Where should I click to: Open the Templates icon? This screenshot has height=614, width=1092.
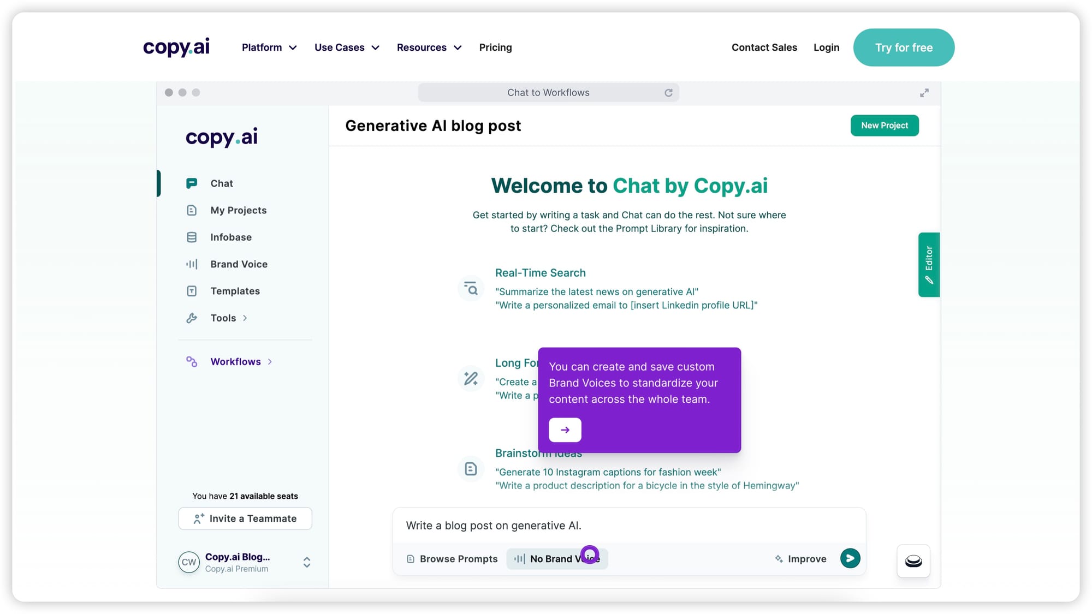click(192, 291)
